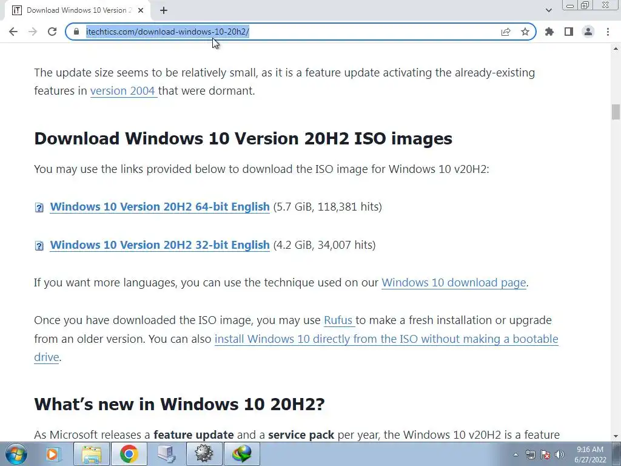View site security lock info
Viewport: 621px width, 466px height.
76,32
